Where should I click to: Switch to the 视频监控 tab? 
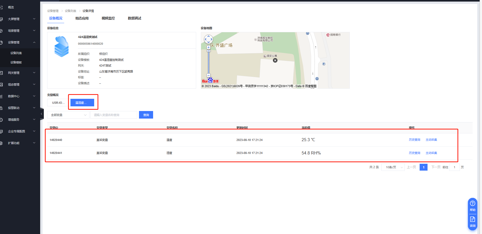coord(108,18)
